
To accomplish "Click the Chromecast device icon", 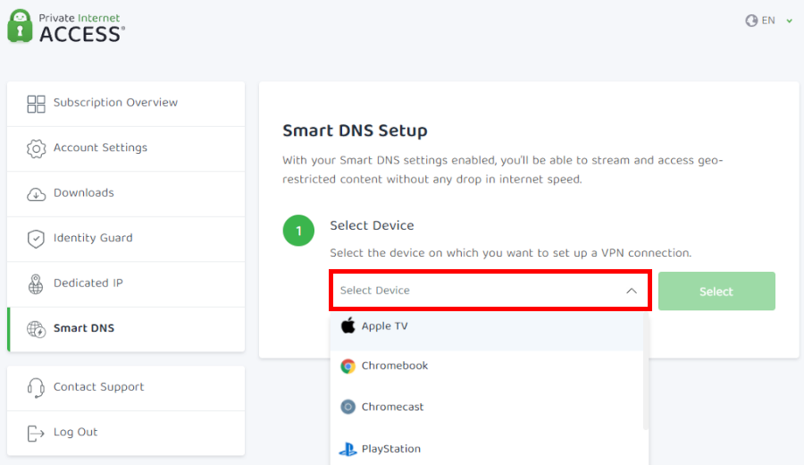I will [348, 407].
